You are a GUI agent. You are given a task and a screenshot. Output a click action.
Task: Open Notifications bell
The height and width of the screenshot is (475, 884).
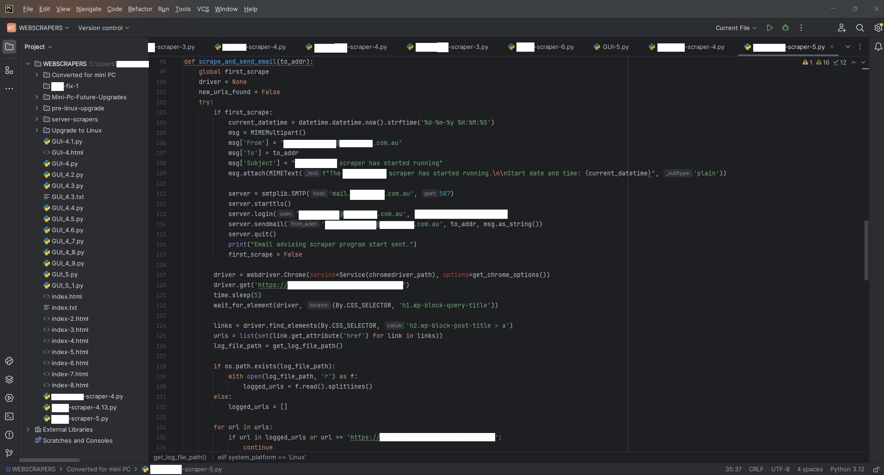point(878,47)
